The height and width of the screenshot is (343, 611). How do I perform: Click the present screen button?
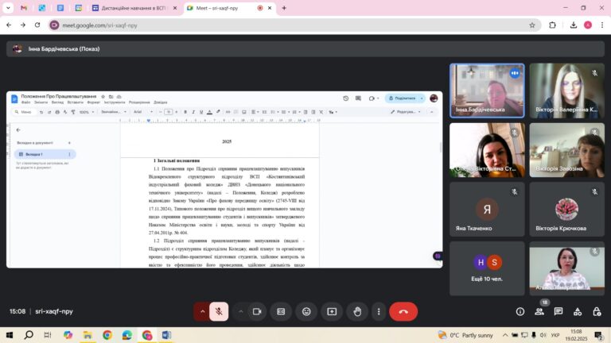click(332, 311)
